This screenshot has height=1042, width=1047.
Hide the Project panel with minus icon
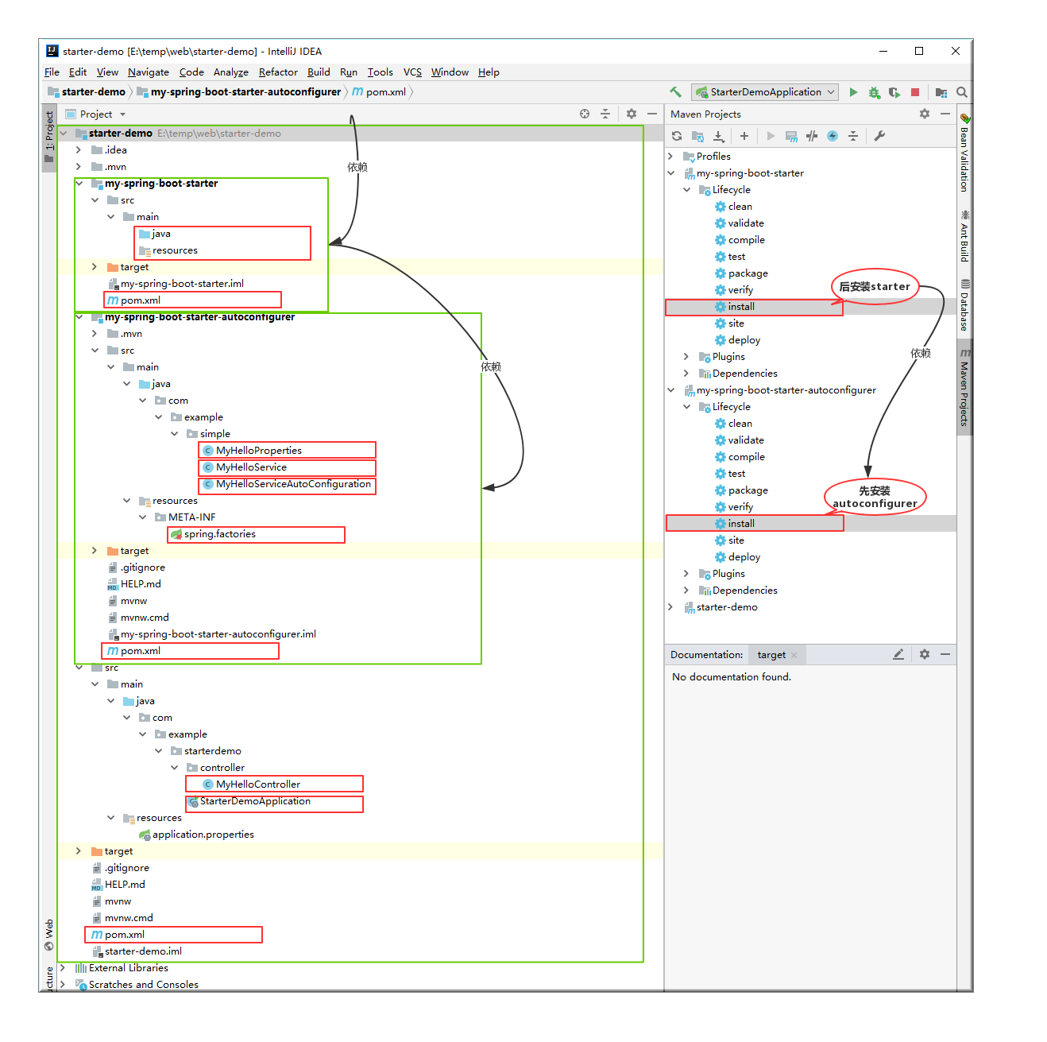tap(652, 114)
